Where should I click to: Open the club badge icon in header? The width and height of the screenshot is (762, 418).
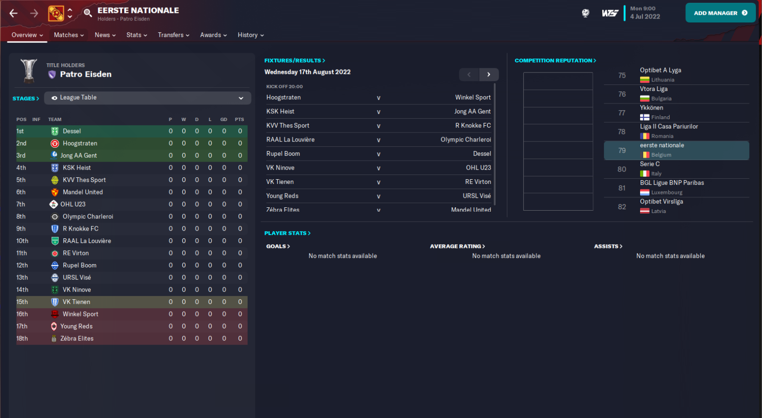56,13
